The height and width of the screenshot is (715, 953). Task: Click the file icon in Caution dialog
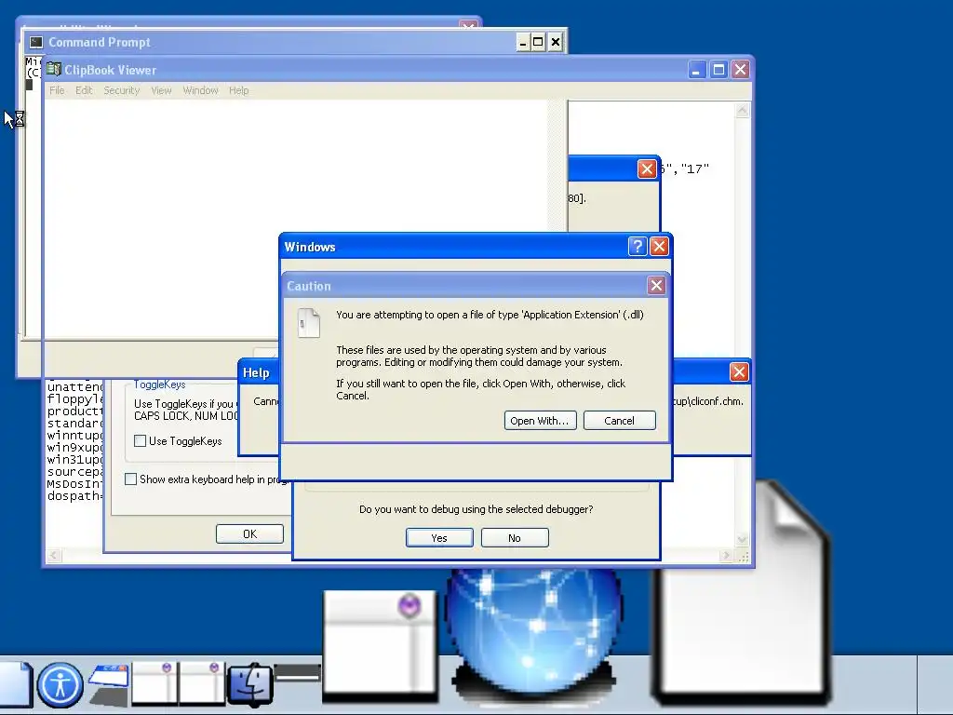309,323
